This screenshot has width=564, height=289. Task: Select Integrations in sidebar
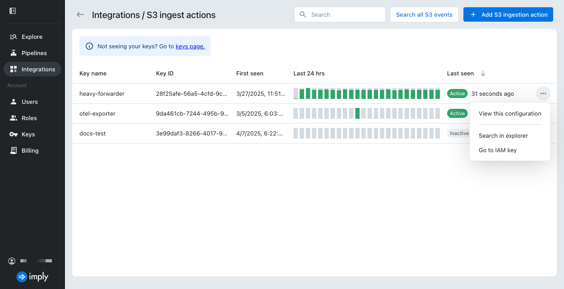click(x=32, y=69)
